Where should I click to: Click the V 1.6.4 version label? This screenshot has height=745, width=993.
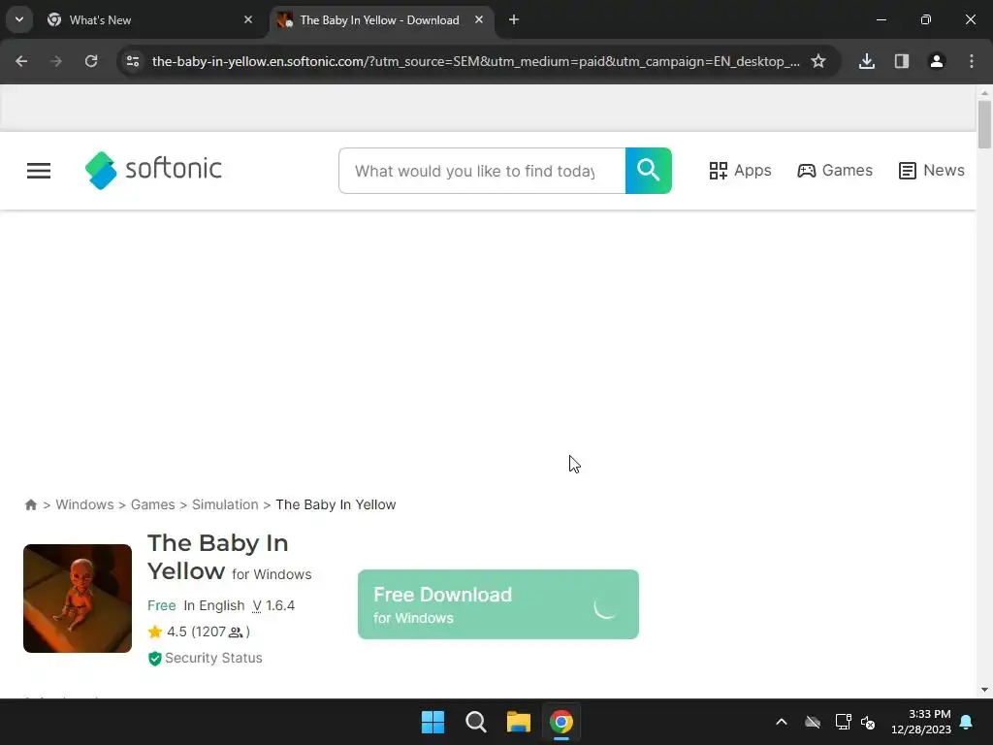(x=273, y=605)
